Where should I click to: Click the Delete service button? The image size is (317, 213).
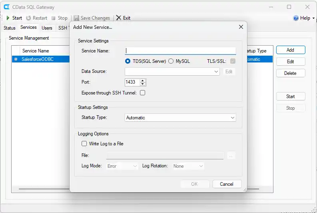(290, 73)
